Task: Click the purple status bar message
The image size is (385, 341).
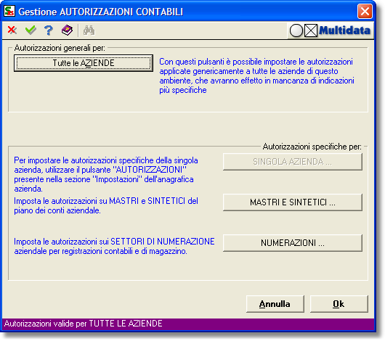Action: (84, 324)
